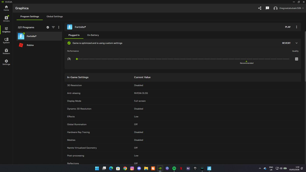The width and height of the screenshot is (306, 172).
Task: Click the optimize-all checkmark icon in Programs
Action: click(48, 27)
